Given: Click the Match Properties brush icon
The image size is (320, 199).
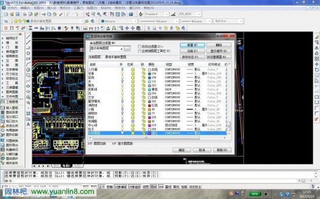Looking at the screenshot, I should pos(61,14).
